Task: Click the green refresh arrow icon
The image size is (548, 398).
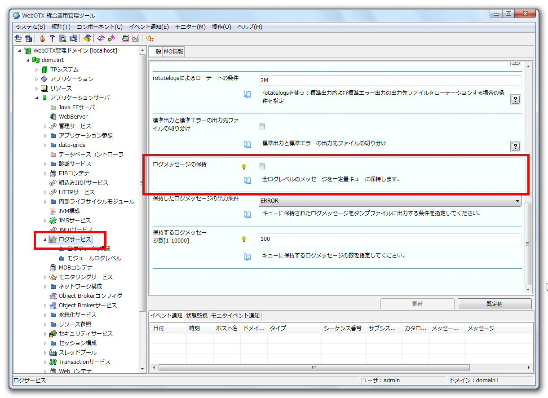Action: [110, 38]
